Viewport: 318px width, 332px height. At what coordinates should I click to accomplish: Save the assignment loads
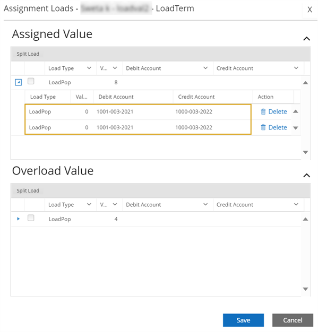pyautogui.click(x=243, y=320)
